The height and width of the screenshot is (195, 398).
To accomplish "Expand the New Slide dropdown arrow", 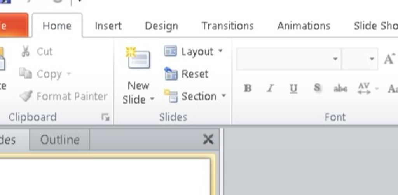I will pyautogui.click(x=152, y=99).
